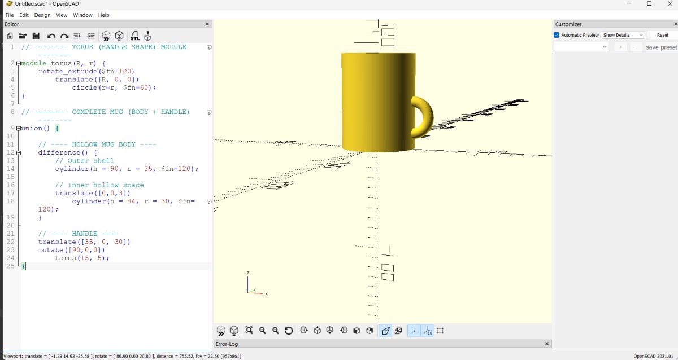Export the model as STL
The image size is (678, 360).
(134, 36)
